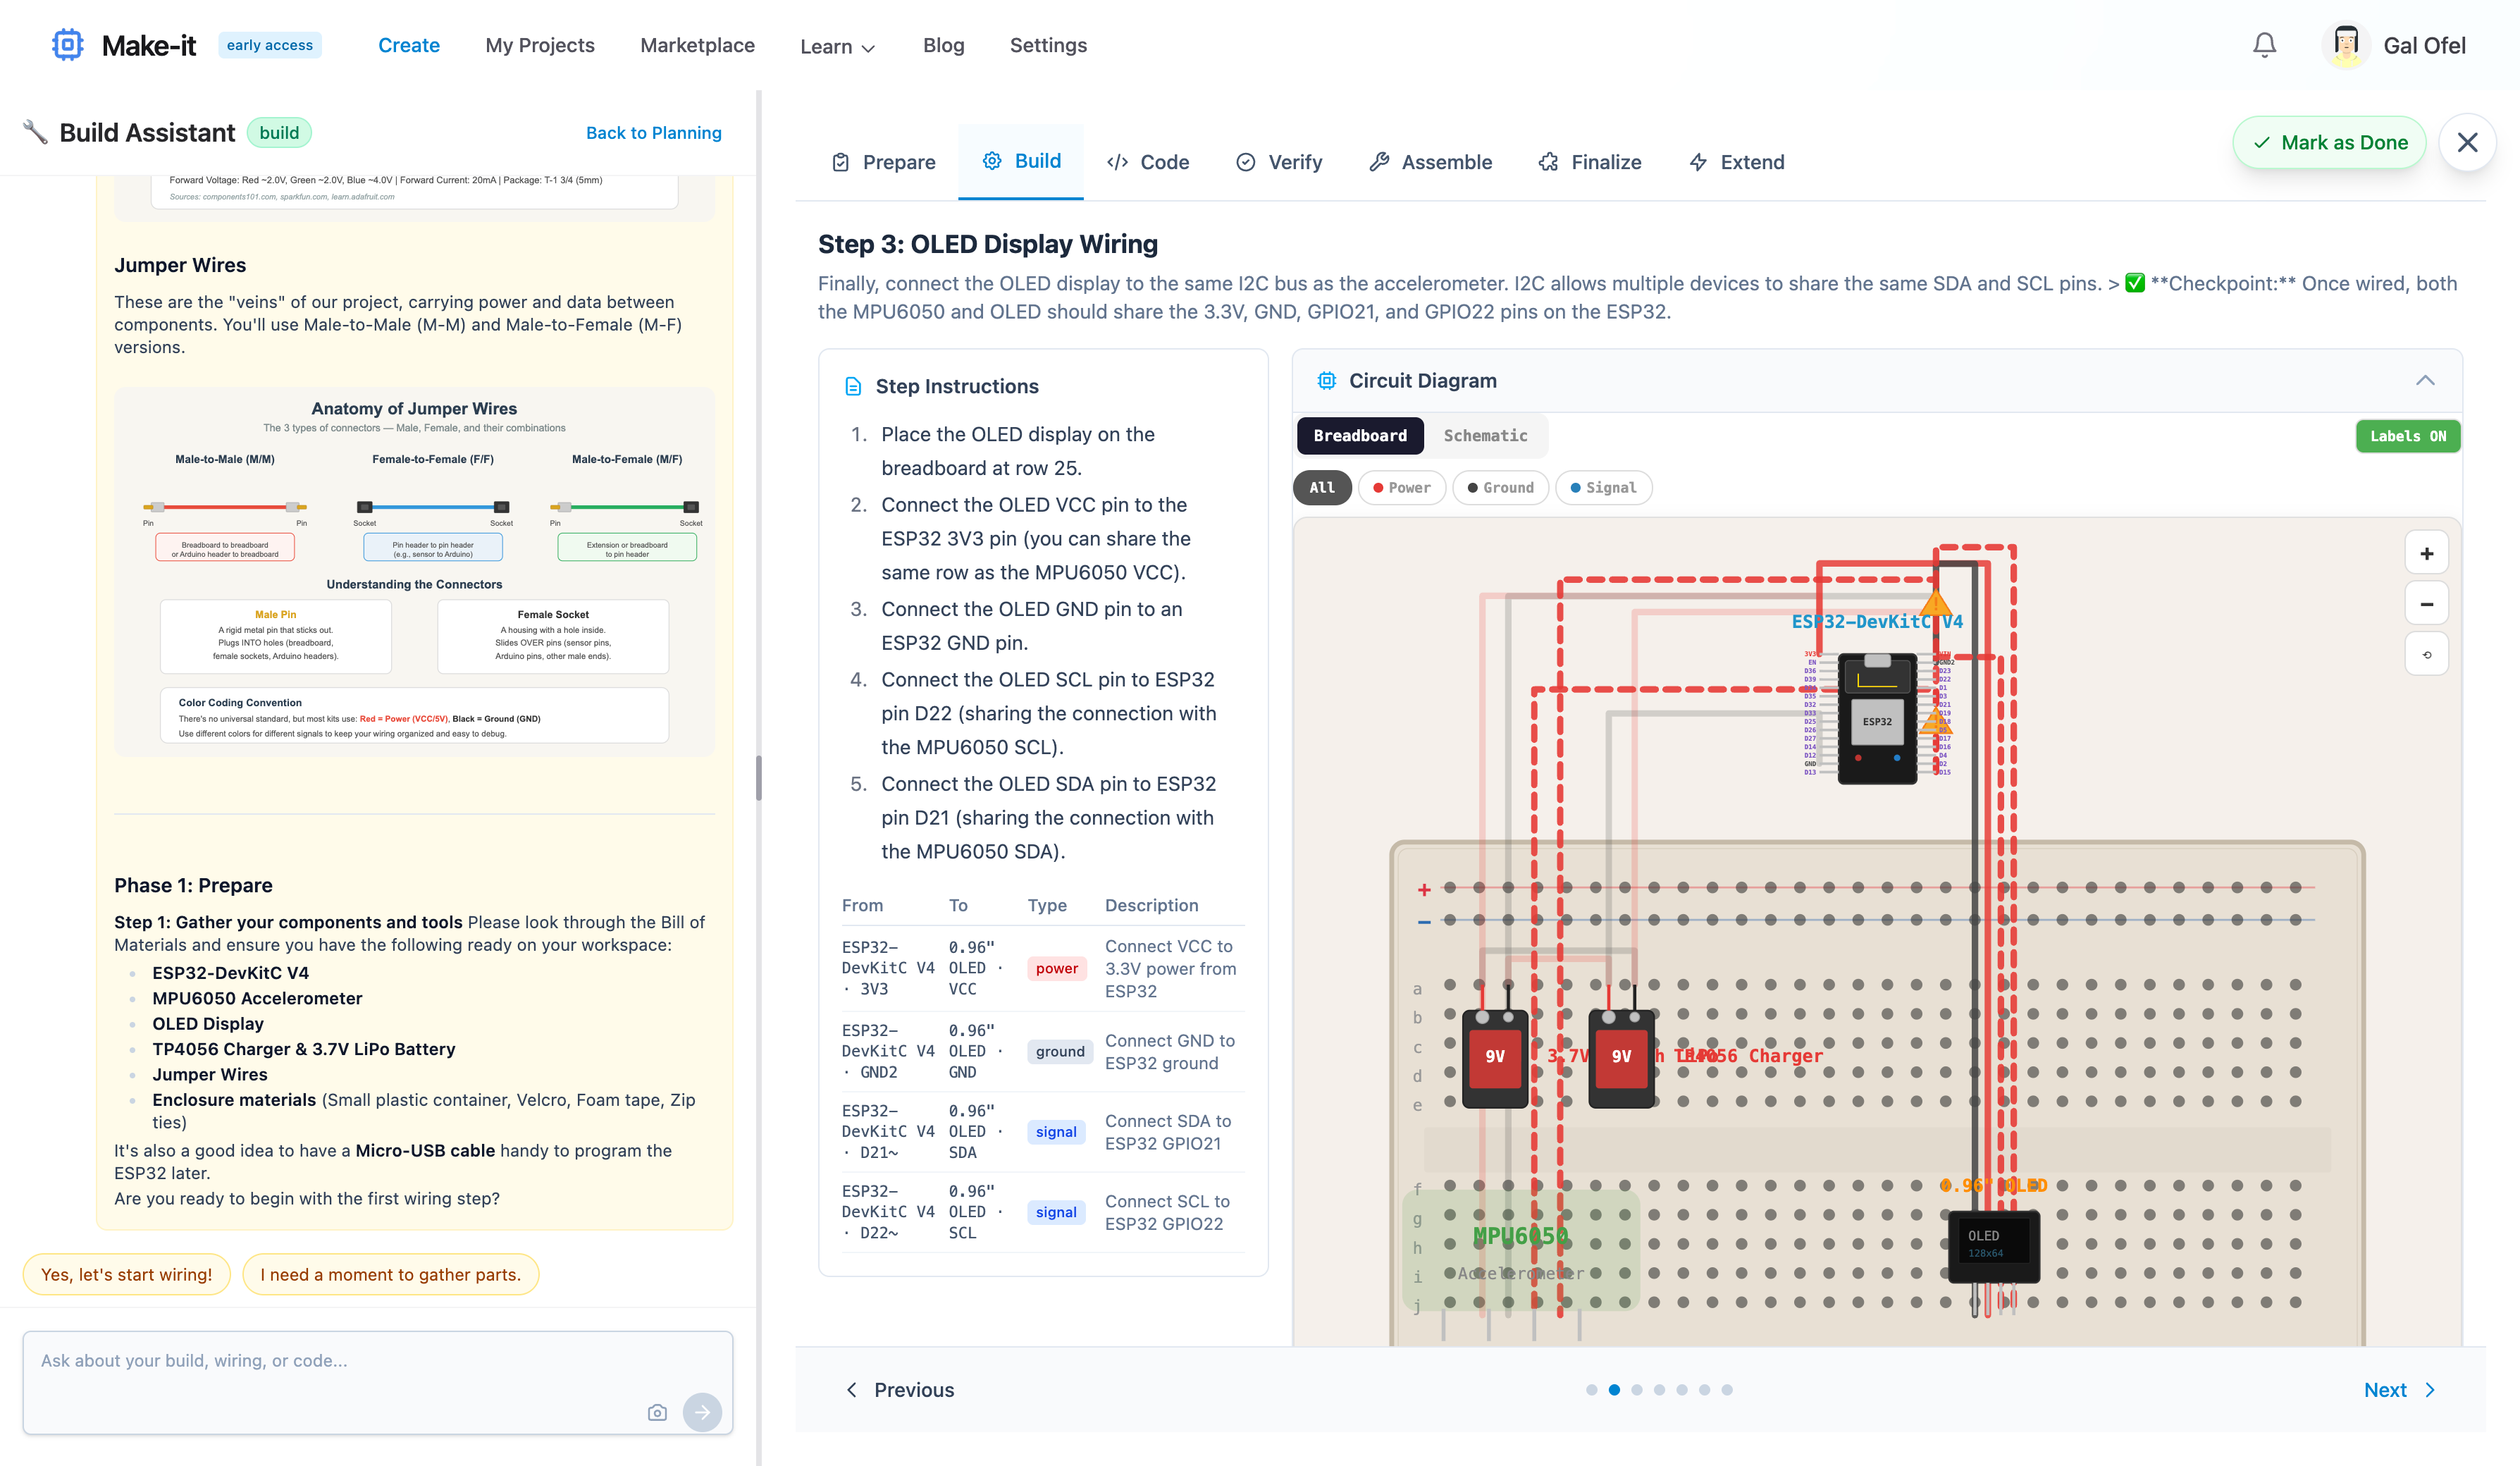Image resolution: width=2520 pixels, height=1466 pixels.
Task: Switch to the Schematic view
Action: coord(1485,436)
